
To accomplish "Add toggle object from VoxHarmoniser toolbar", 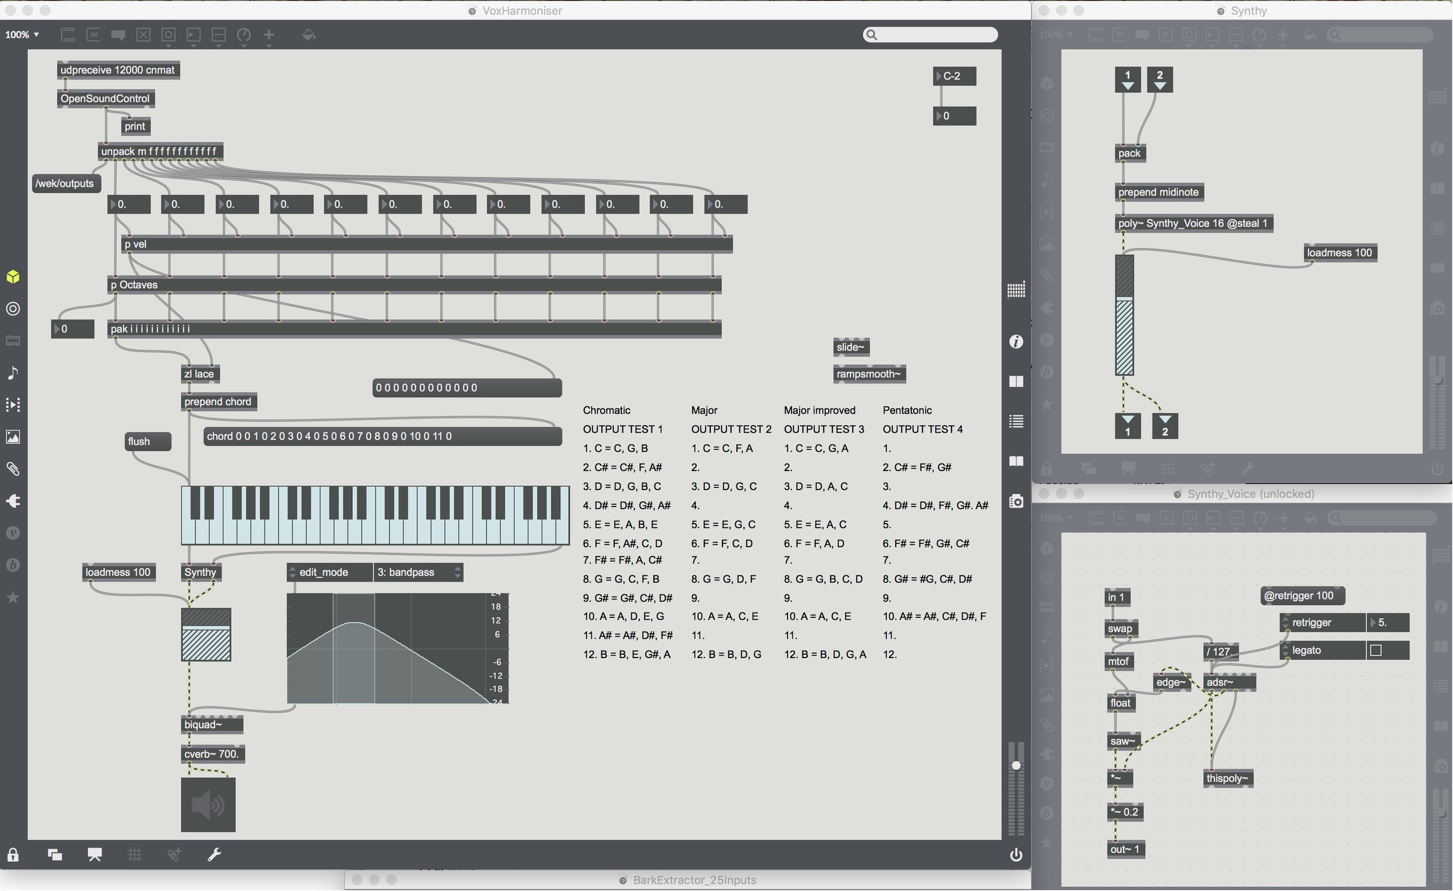I will pyautogui.click(x=144, y=35).
